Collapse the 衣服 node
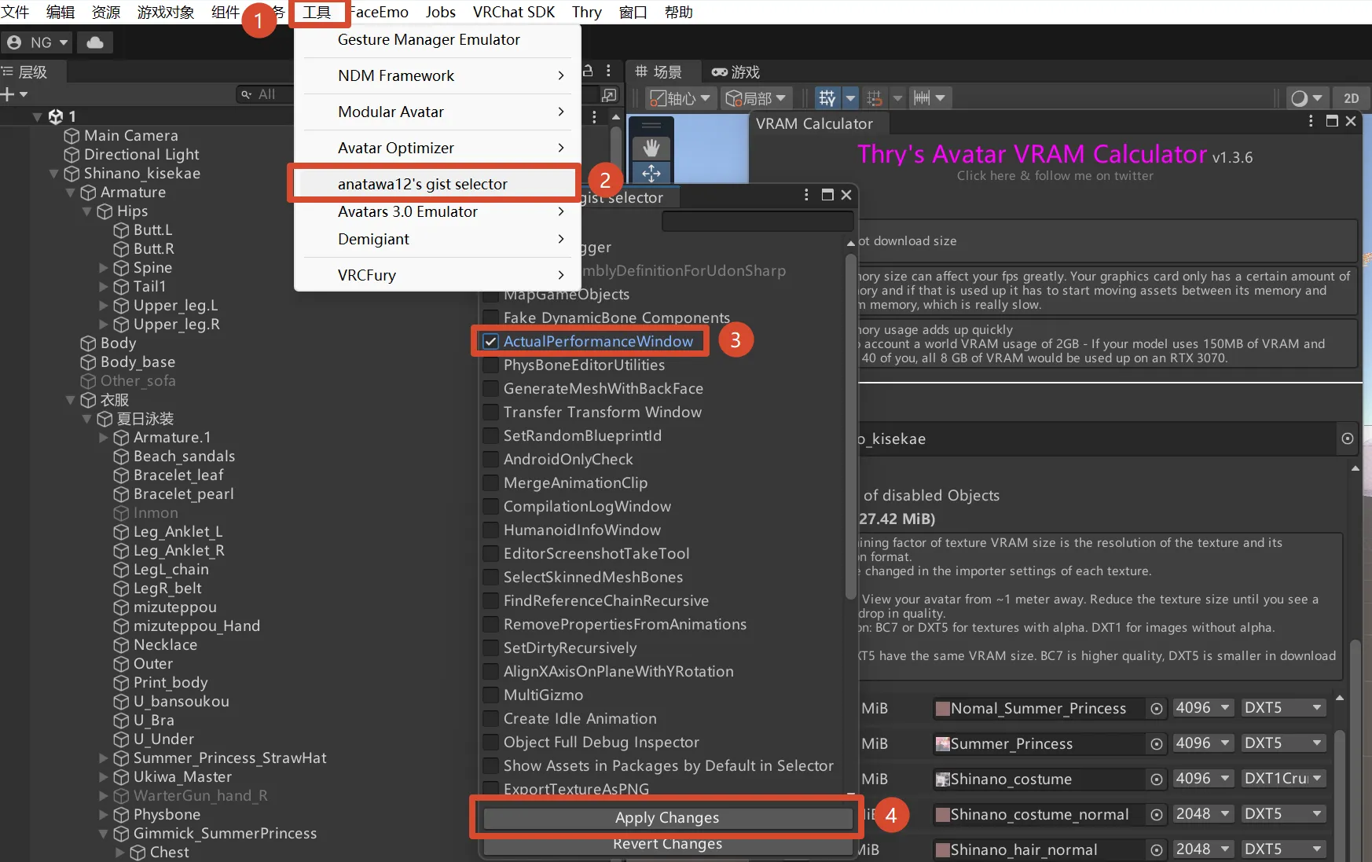Image resolution: width=1372 pixels, height=862 pixels. click(x=70, y=400)
